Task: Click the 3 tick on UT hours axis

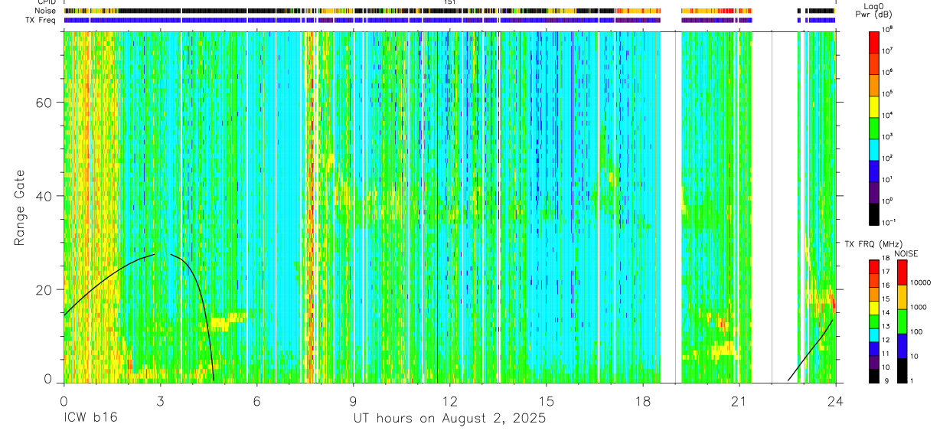Action: [x=160, y=400]
